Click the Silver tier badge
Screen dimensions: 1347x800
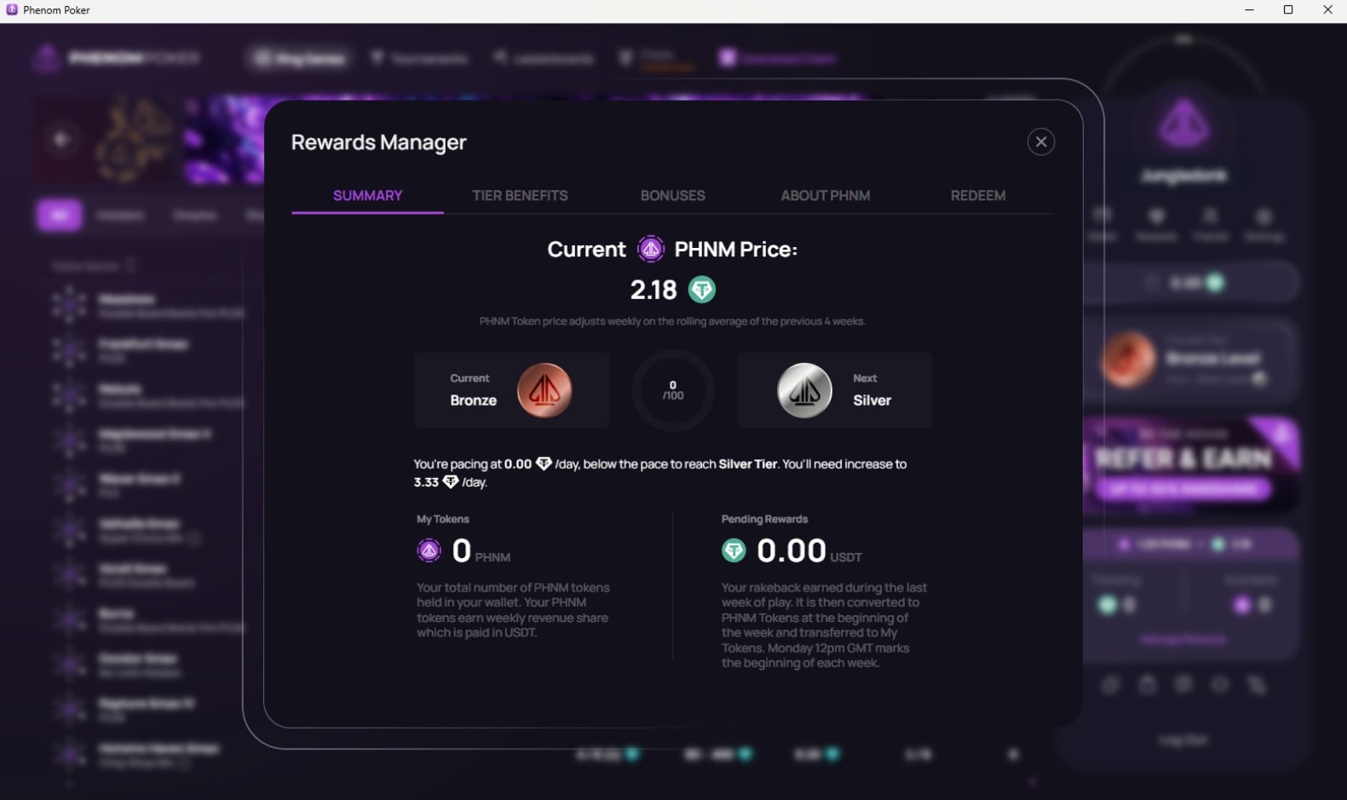pos(804,390)
